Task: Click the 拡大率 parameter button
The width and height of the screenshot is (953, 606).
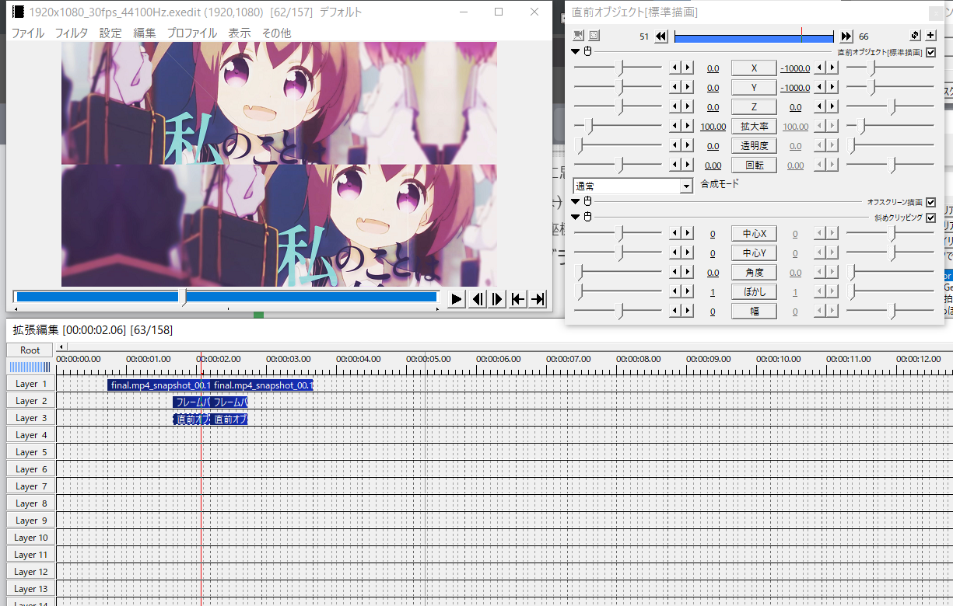Action: tap(754, 126)
